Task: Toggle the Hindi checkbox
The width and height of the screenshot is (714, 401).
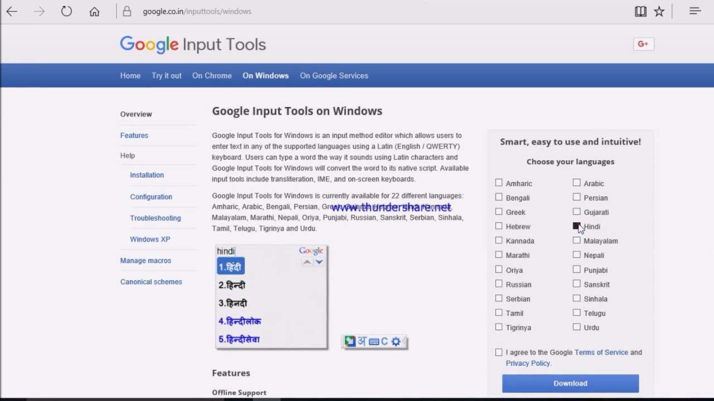Action: pyautogui.click(x=576, y=226)
